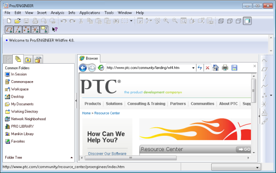Paste using the clipboard icon
Viewport: 276px width, 173px height.
(98, 21)
